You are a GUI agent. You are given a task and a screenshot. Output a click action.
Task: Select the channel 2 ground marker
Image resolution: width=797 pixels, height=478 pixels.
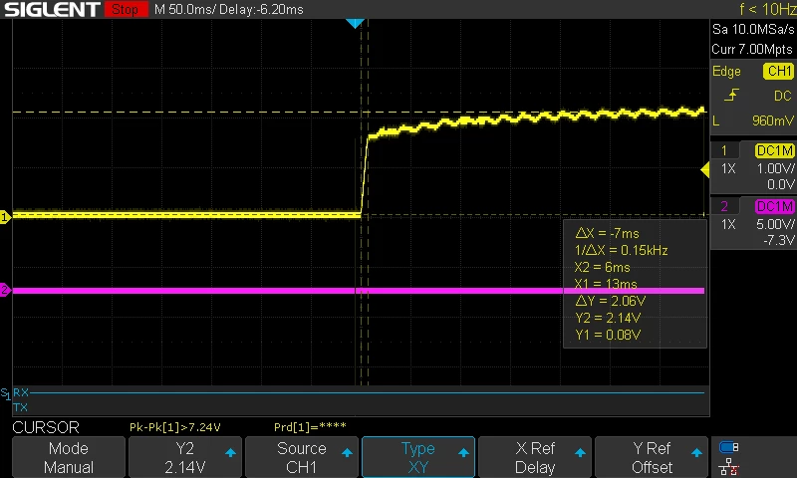[x=5, y=290]
